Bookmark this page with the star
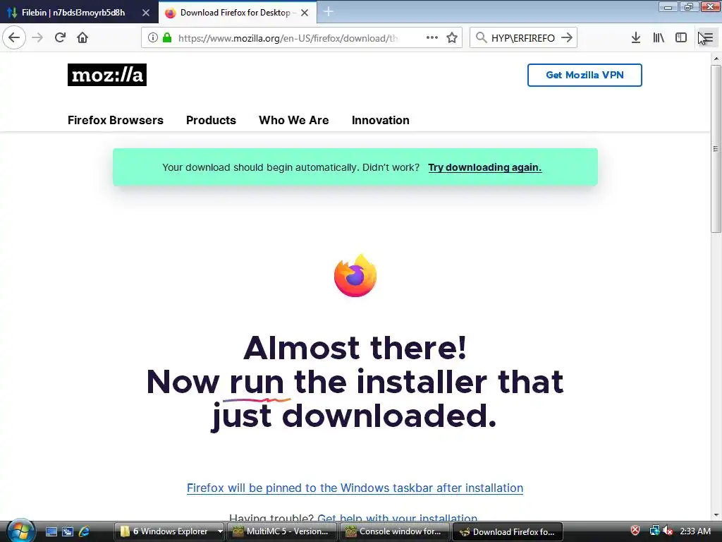This screenshot has width=722, height=542. pyautogui.click(x=452, y=37)
